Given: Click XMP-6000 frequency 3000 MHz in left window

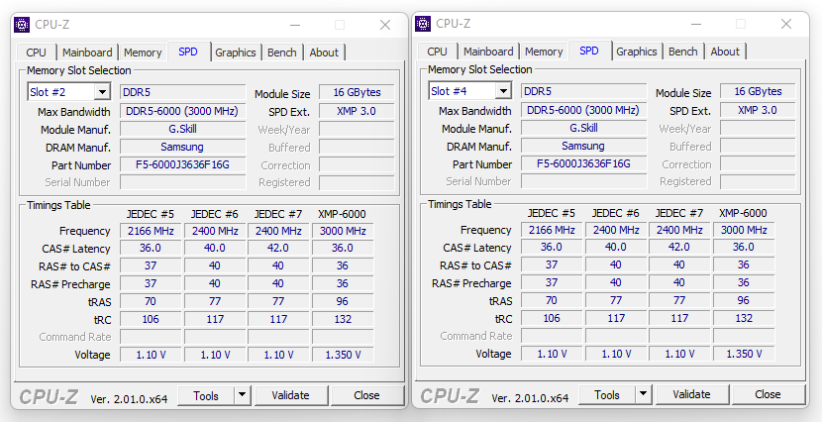Looking at the screenshot, I should click(343, 231).
